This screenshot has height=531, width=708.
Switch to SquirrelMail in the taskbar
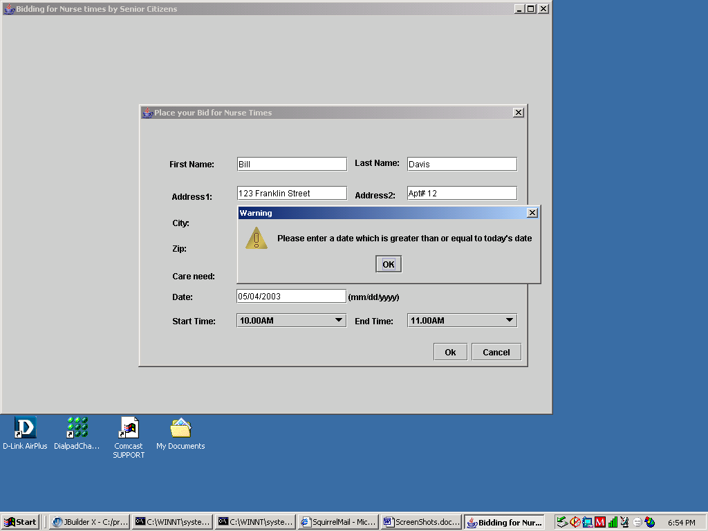[338, 522]
